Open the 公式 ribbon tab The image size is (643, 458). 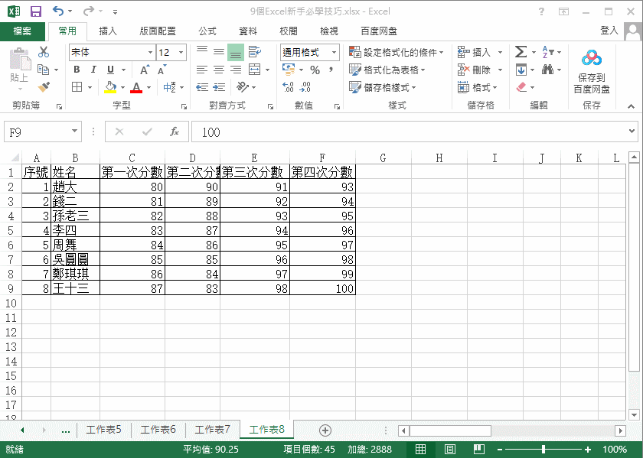(x=207, y=31)
